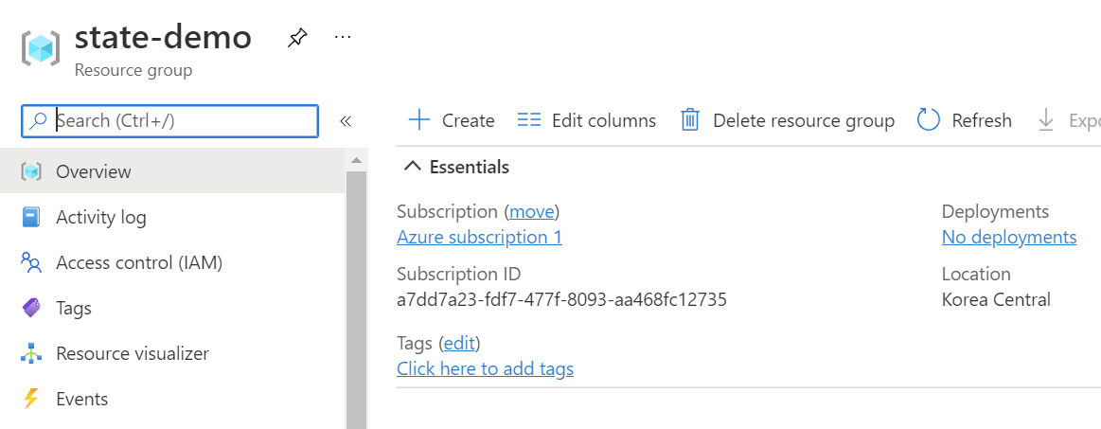Click the Deployments label
Screen dimensions: 1101x429
[995, 211]
